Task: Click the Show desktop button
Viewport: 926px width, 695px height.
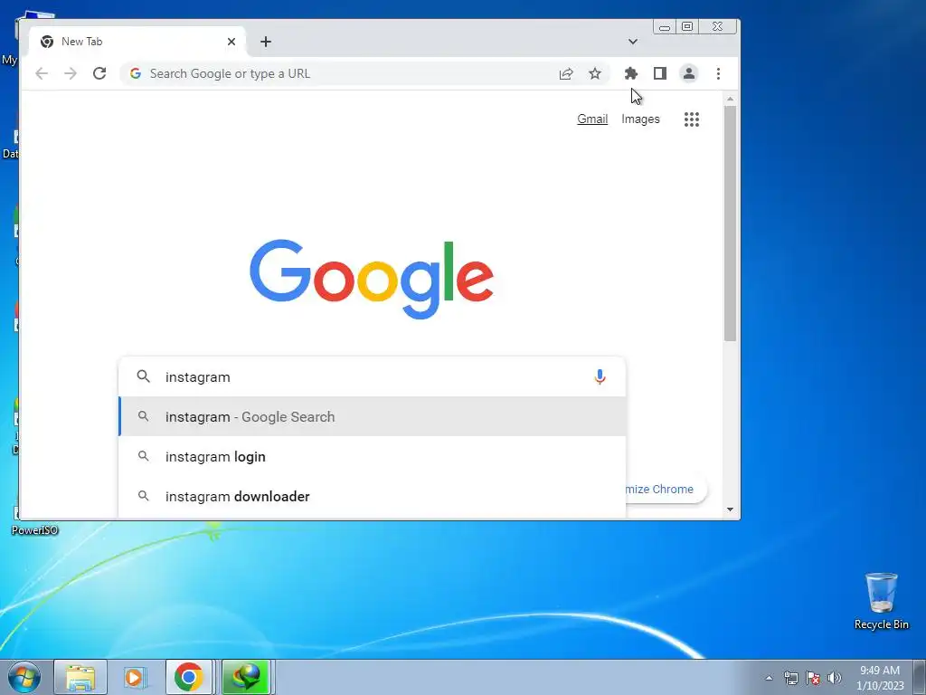Action: pyautogui.click(x=920, y=677)
